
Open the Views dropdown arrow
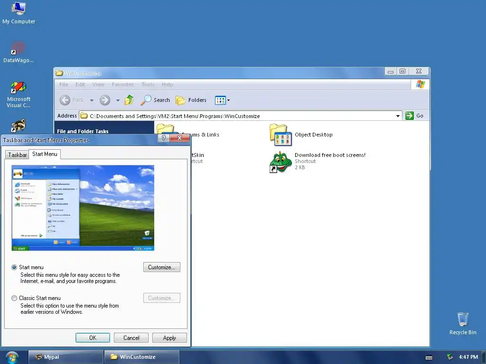pos(228,100)
